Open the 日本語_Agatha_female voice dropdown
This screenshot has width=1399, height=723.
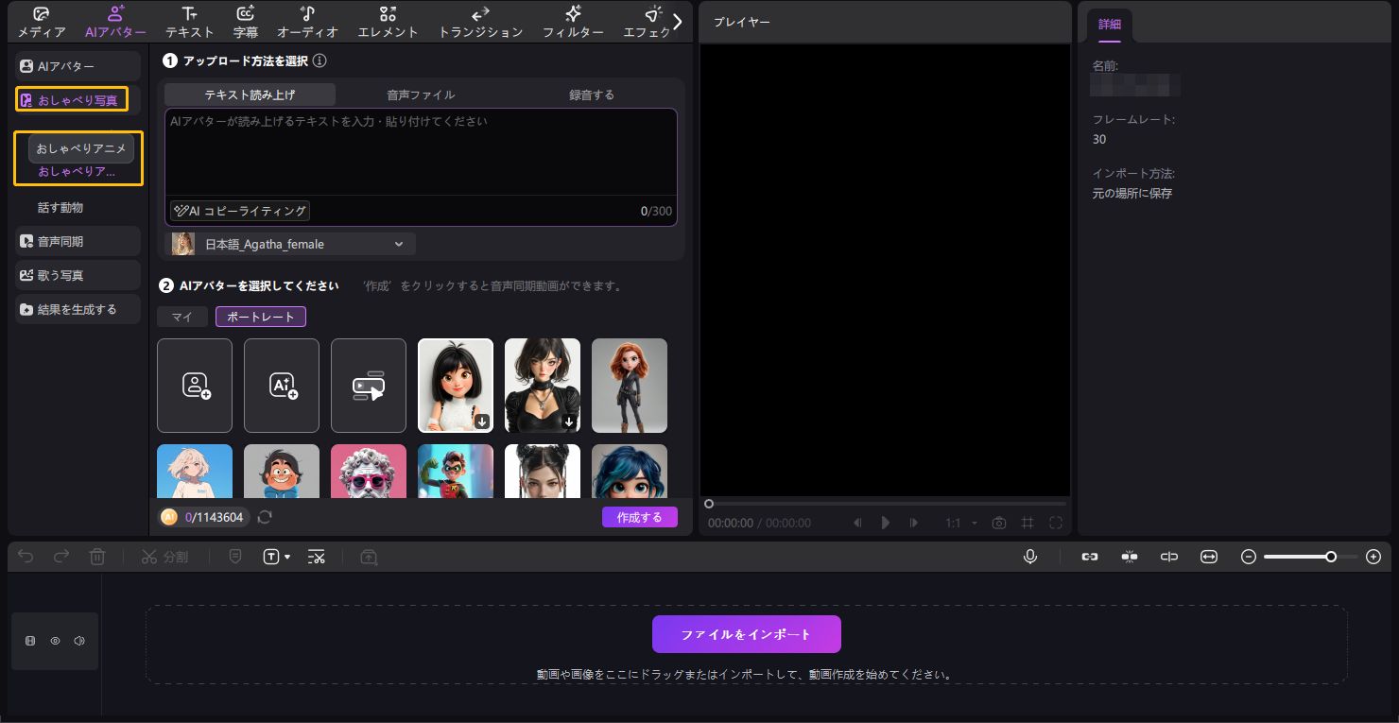click(x=291, y=244)
